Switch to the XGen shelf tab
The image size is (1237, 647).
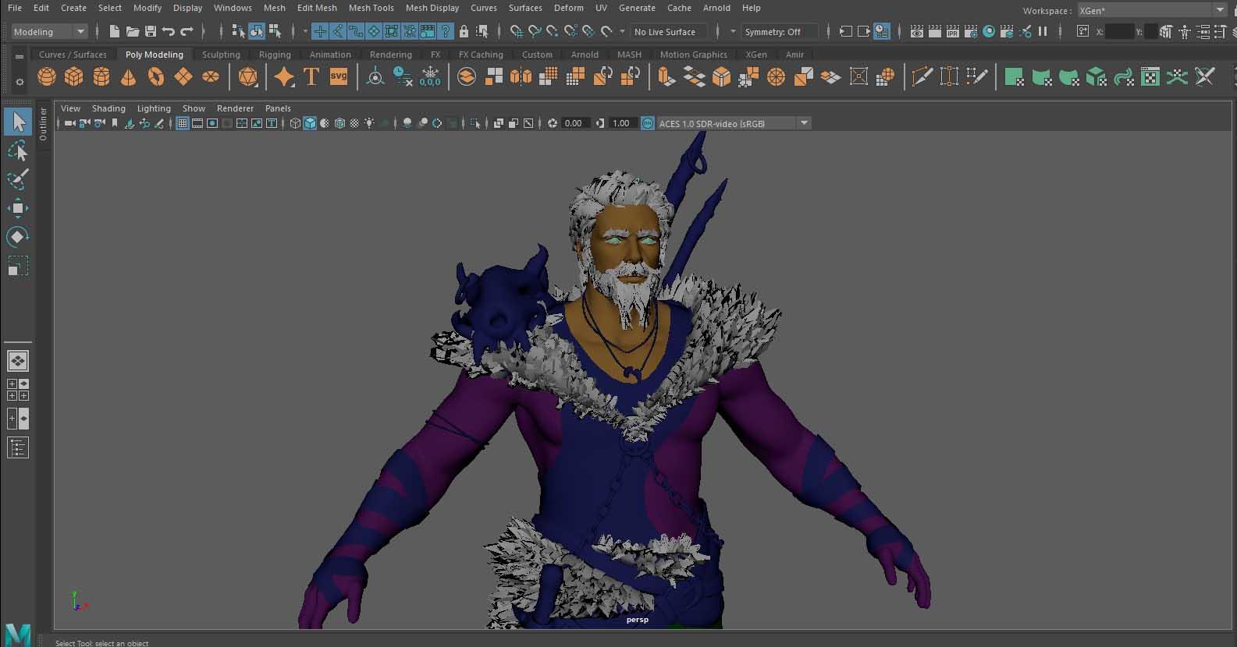pyautogui.click(x=755, y=55)
